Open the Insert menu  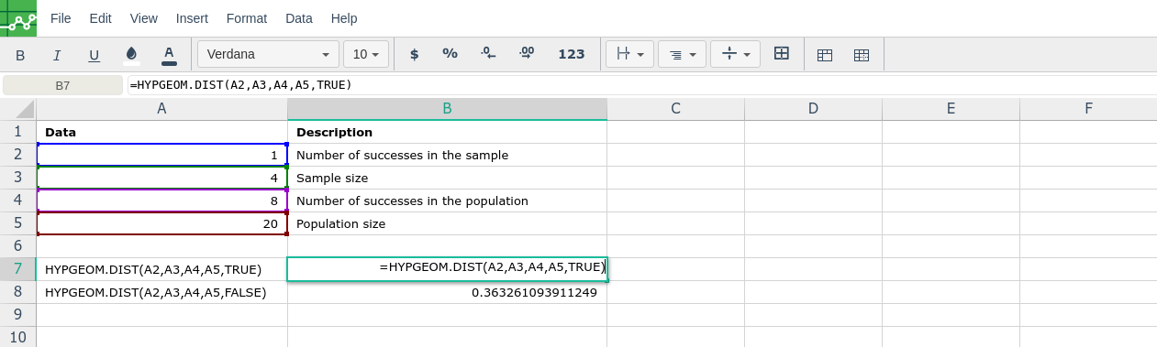coord(192,18)
